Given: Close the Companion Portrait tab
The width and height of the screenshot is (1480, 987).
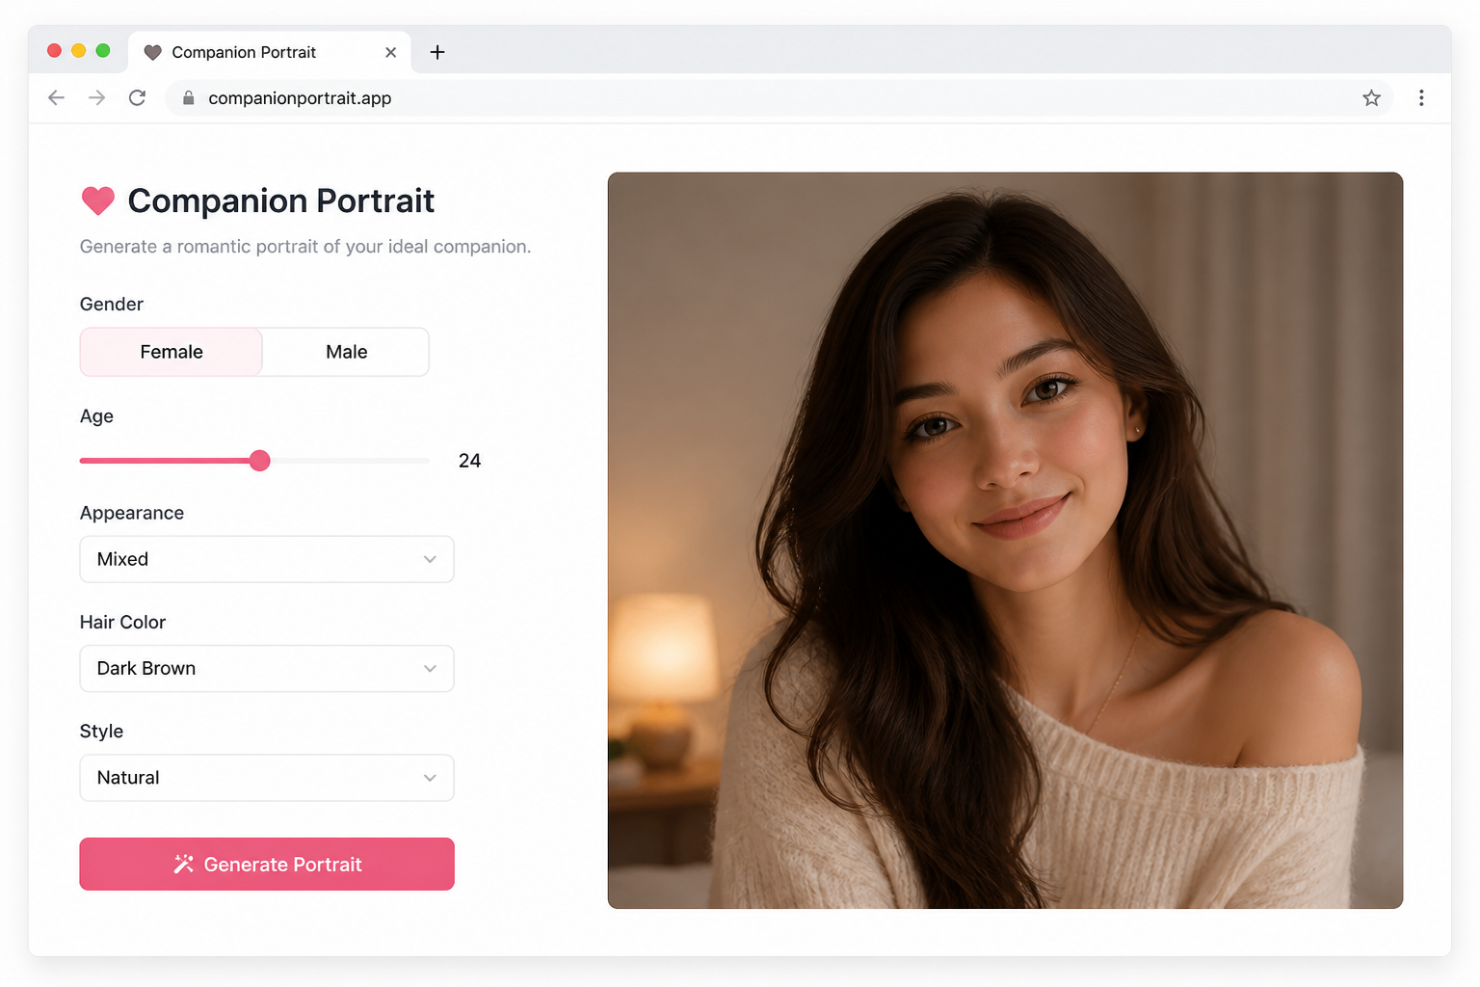Looking at the screenshot, I should (x=390, y=52).
